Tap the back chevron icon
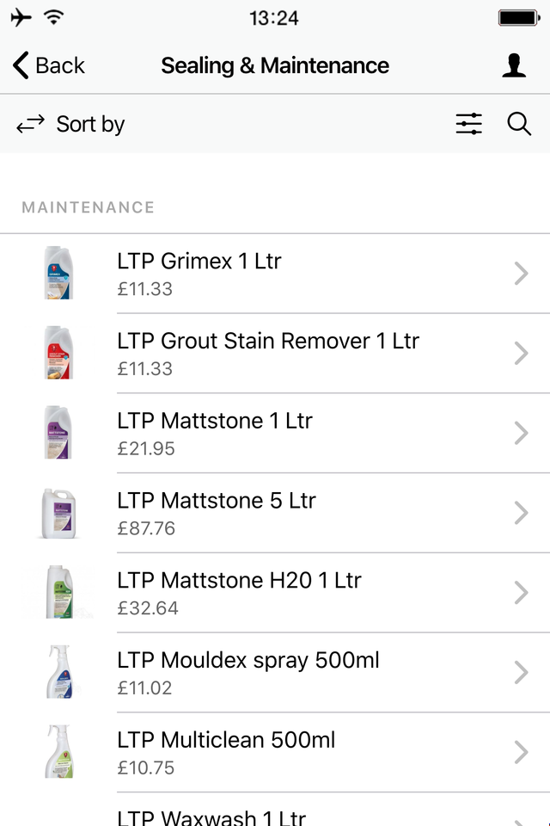 pyautogui.click(x=21, y=66)
